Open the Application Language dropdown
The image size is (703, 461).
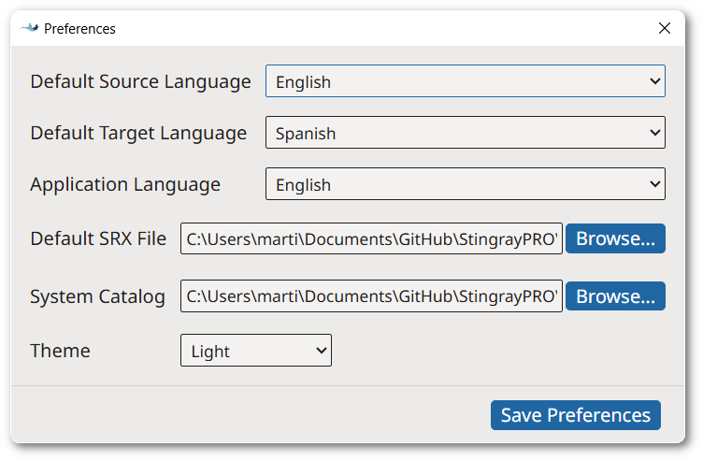tap(465, 184)
